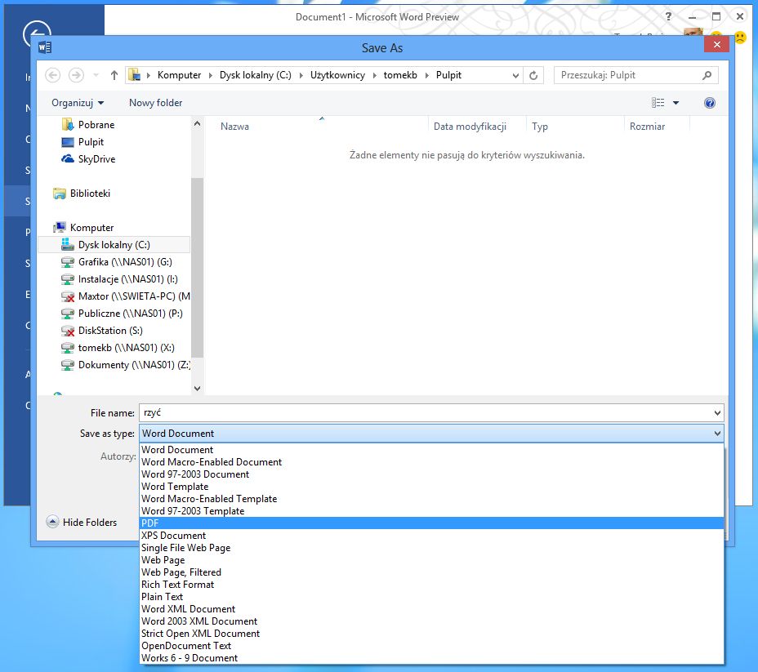The width and height of the screenshot is (758, 672).
Task: Refresh the Pulpit folder view
Action: (533, 75)
